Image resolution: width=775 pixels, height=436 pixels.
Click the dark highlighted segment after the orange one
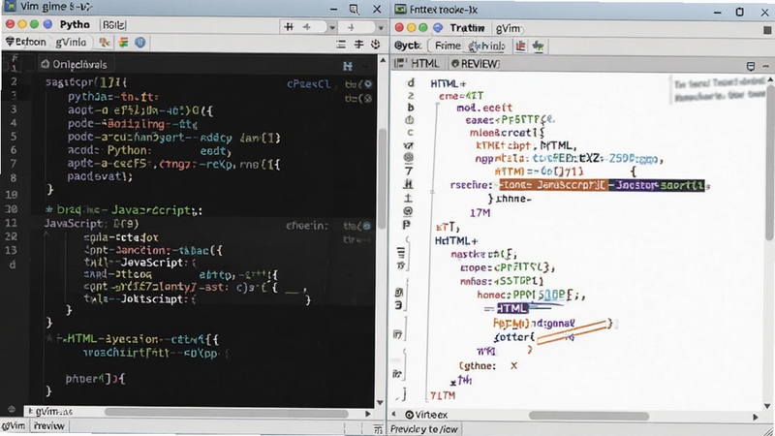pos(657,186)
